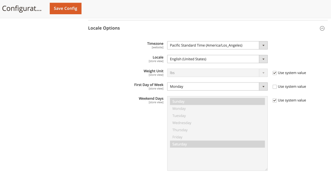
Task: Check Use system value for First Day of Week
Action: pos(275,87)
